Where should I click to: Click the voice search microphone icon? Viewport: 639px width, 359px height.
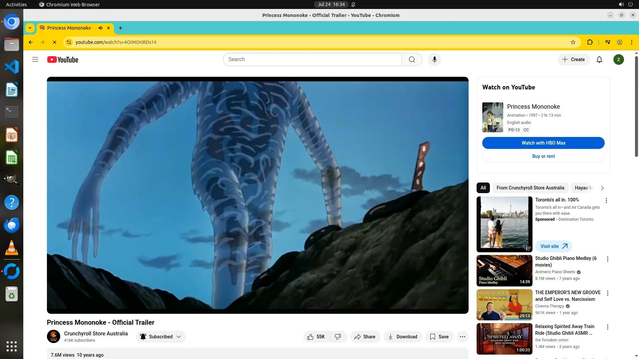[x=434, y=60]
